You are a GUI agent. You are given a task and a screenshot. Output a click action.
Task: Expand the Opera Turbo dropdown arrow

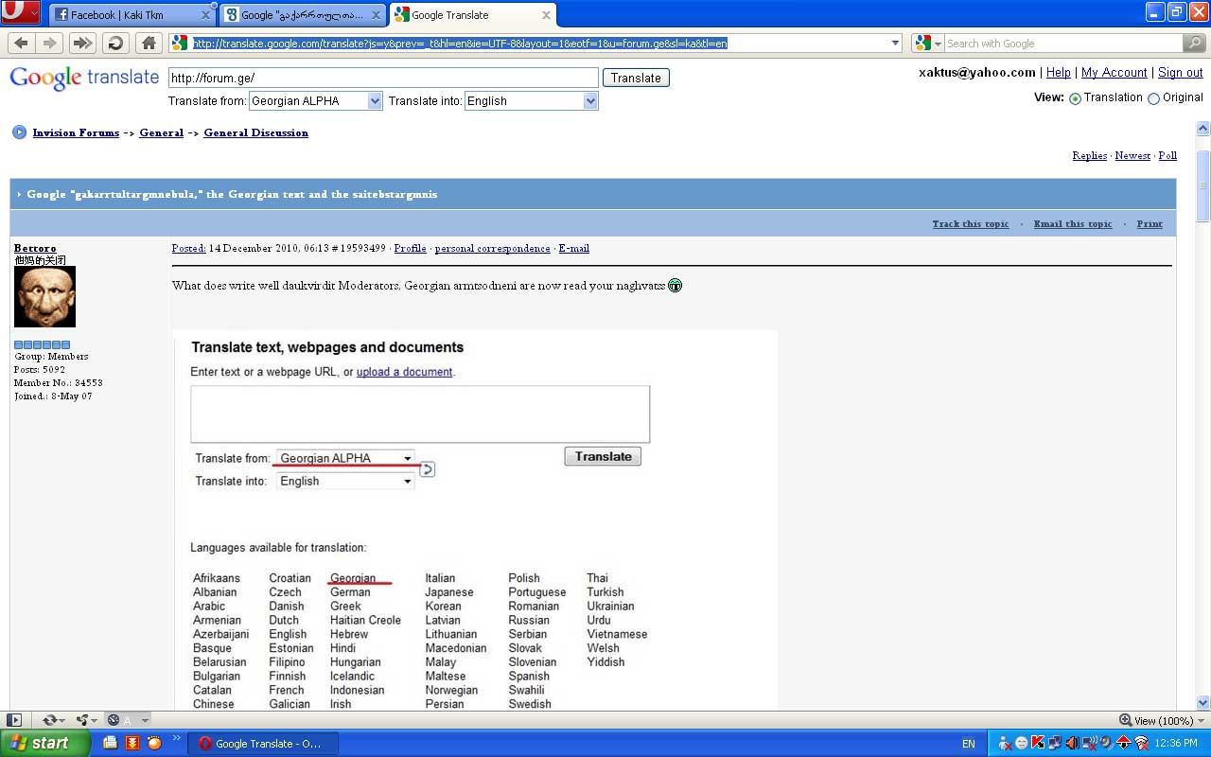tap(144, 721)
